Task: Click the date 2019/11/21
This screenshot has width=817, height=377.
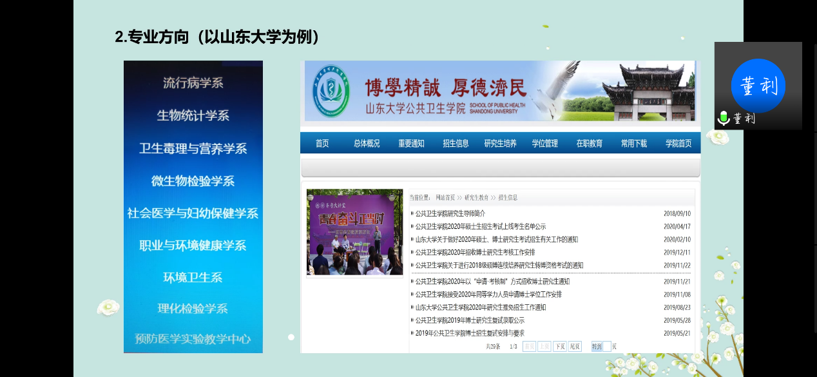Action: [677, 281]
